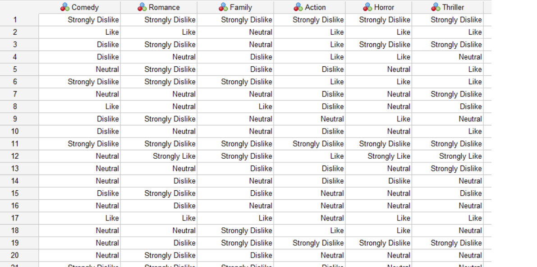Screen dimensions: 537x267
Task: Click the nominal icon beside Family header
Action: [x=223, y=7]
